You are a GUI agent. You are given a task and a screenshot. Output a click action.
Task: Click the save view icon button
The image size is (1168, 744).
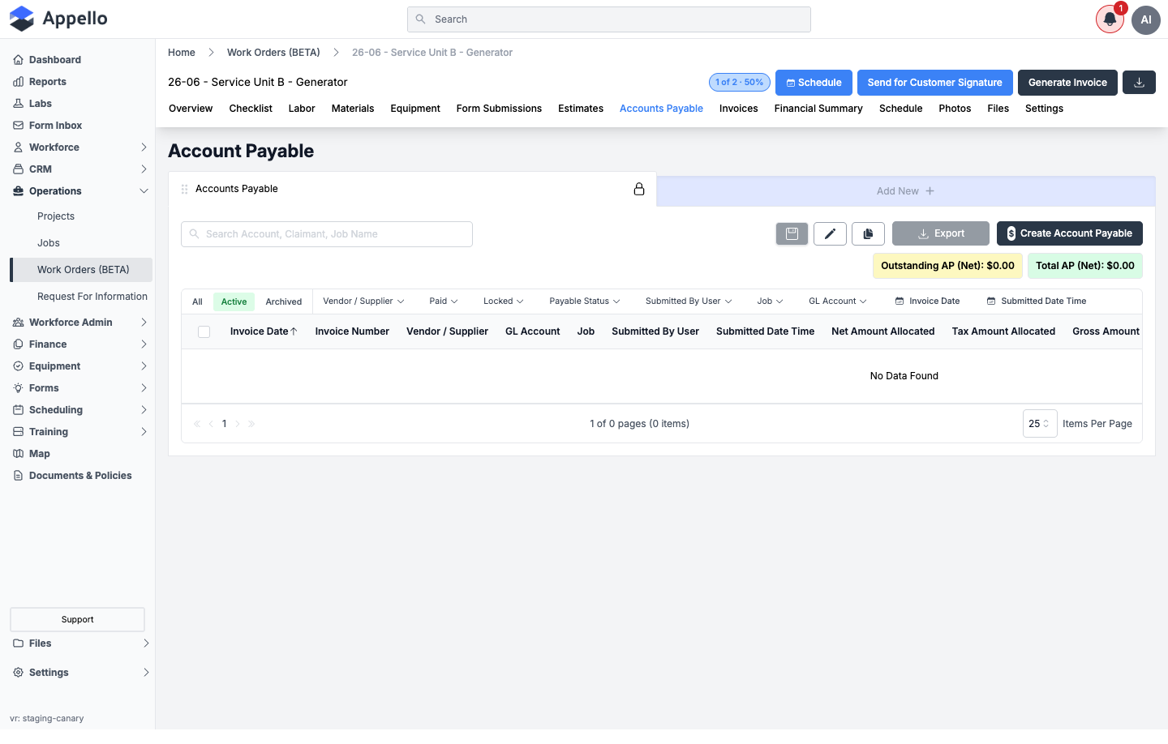click(792, 233)
